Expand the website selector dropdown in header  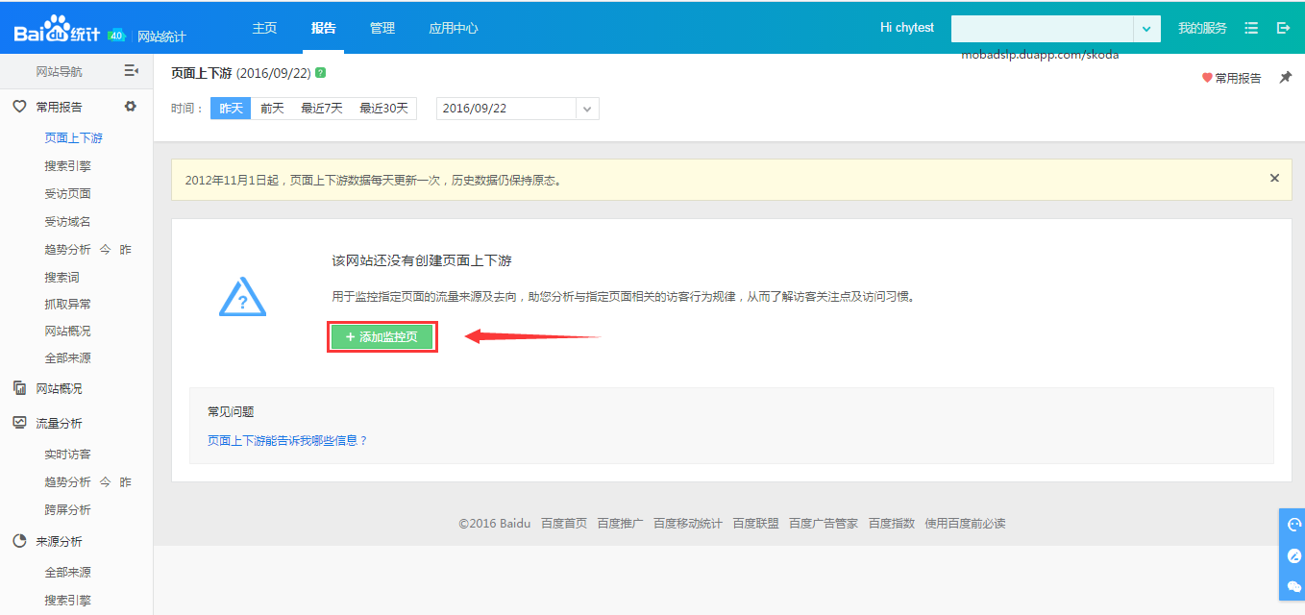coord(1146,29)
